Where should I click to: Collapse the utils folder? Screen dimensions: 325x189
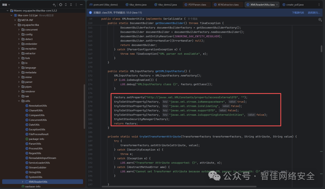click(x=19, y=101)
